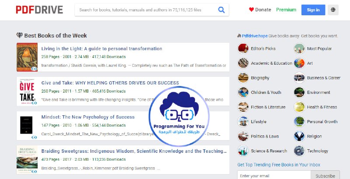The height and width of the screenshot is (179, 350).
Task: Open the Science & Research label
Action: [269, 151]
